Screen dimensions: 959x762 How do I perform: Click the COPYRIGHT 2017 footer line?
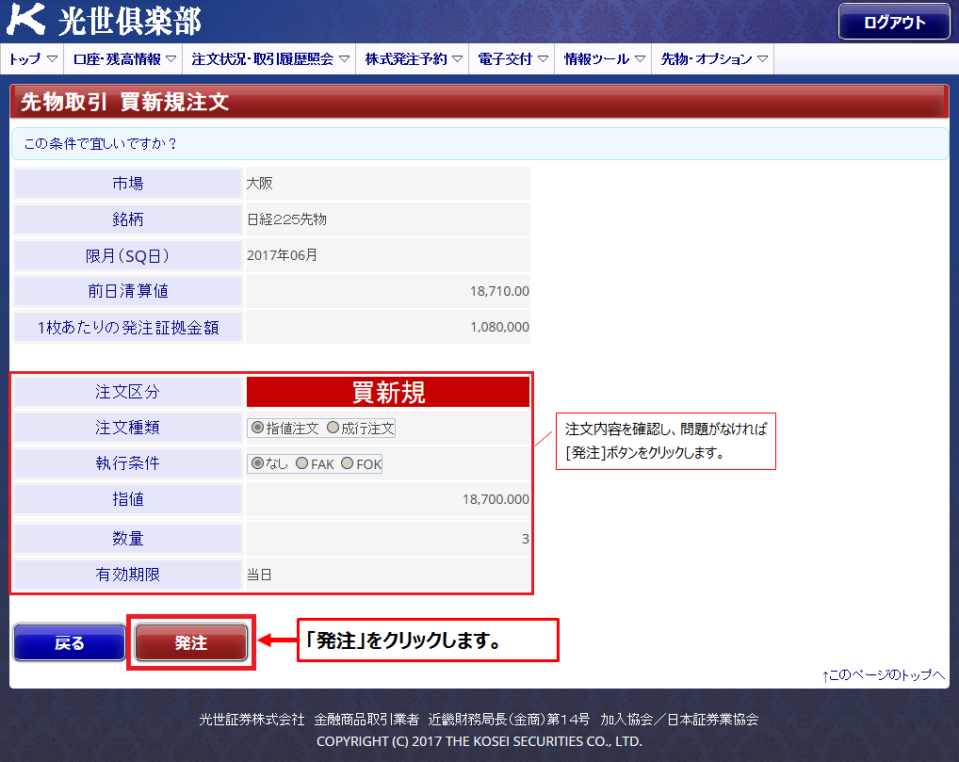tap(479, 742)
